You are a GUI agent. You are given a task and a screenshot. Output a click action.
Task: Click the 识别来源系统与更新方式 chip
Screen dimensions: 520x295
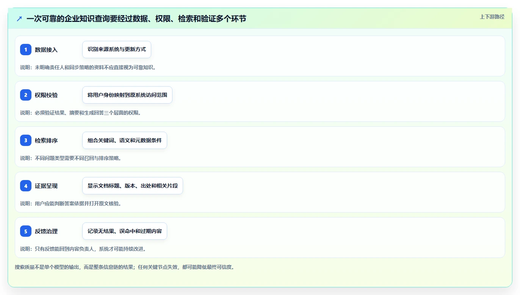click(117, 50)
